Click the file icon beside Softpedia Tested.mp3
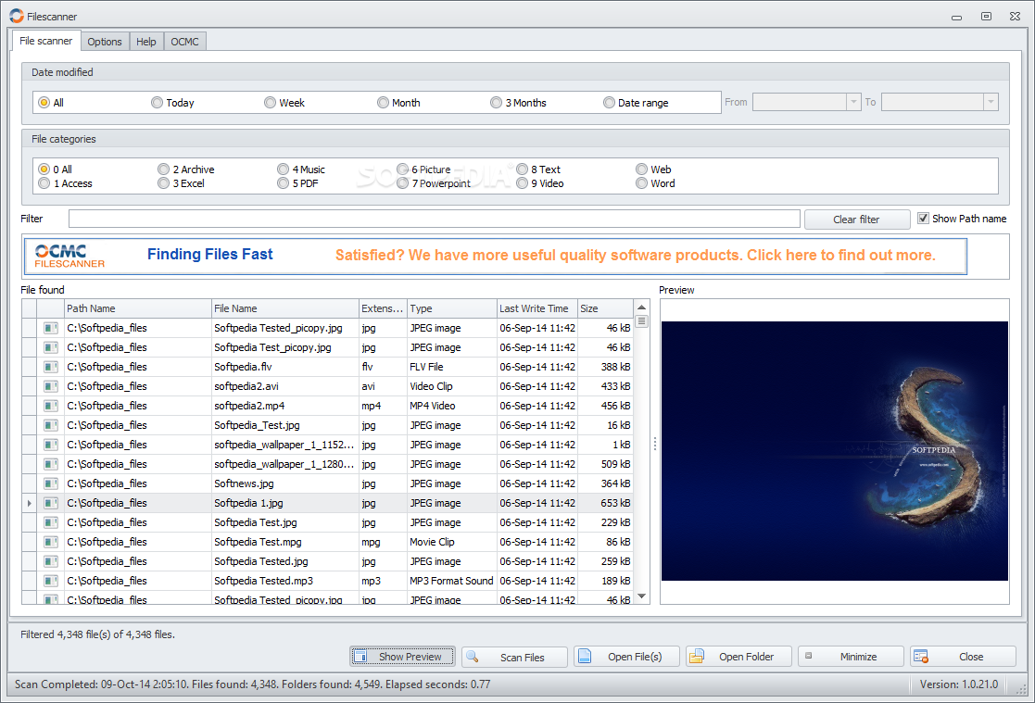This screenshot has width=1035, height=703. pyautogui.click(x=50, y=581)
